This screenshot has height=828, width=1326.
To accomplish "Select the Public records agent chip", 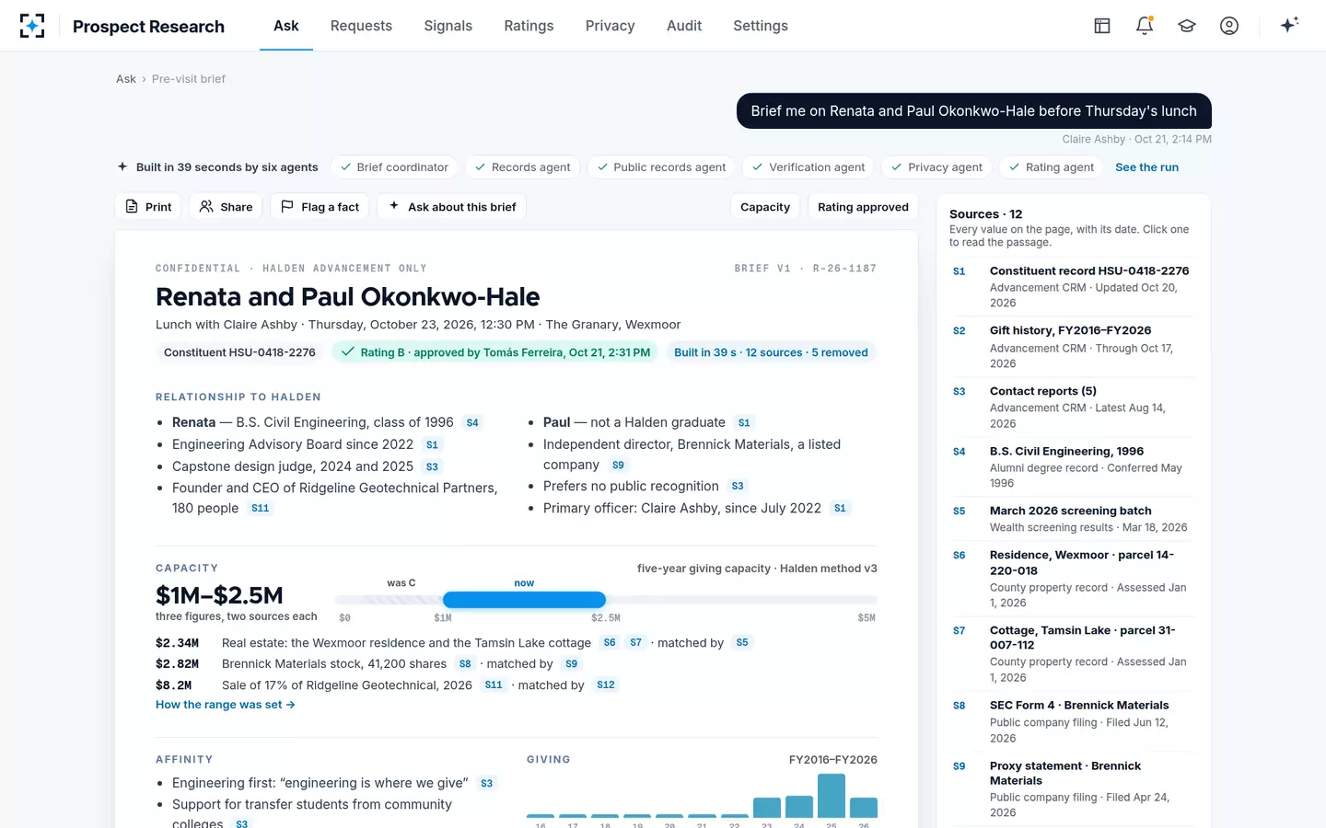I will [x=660, y=167].
